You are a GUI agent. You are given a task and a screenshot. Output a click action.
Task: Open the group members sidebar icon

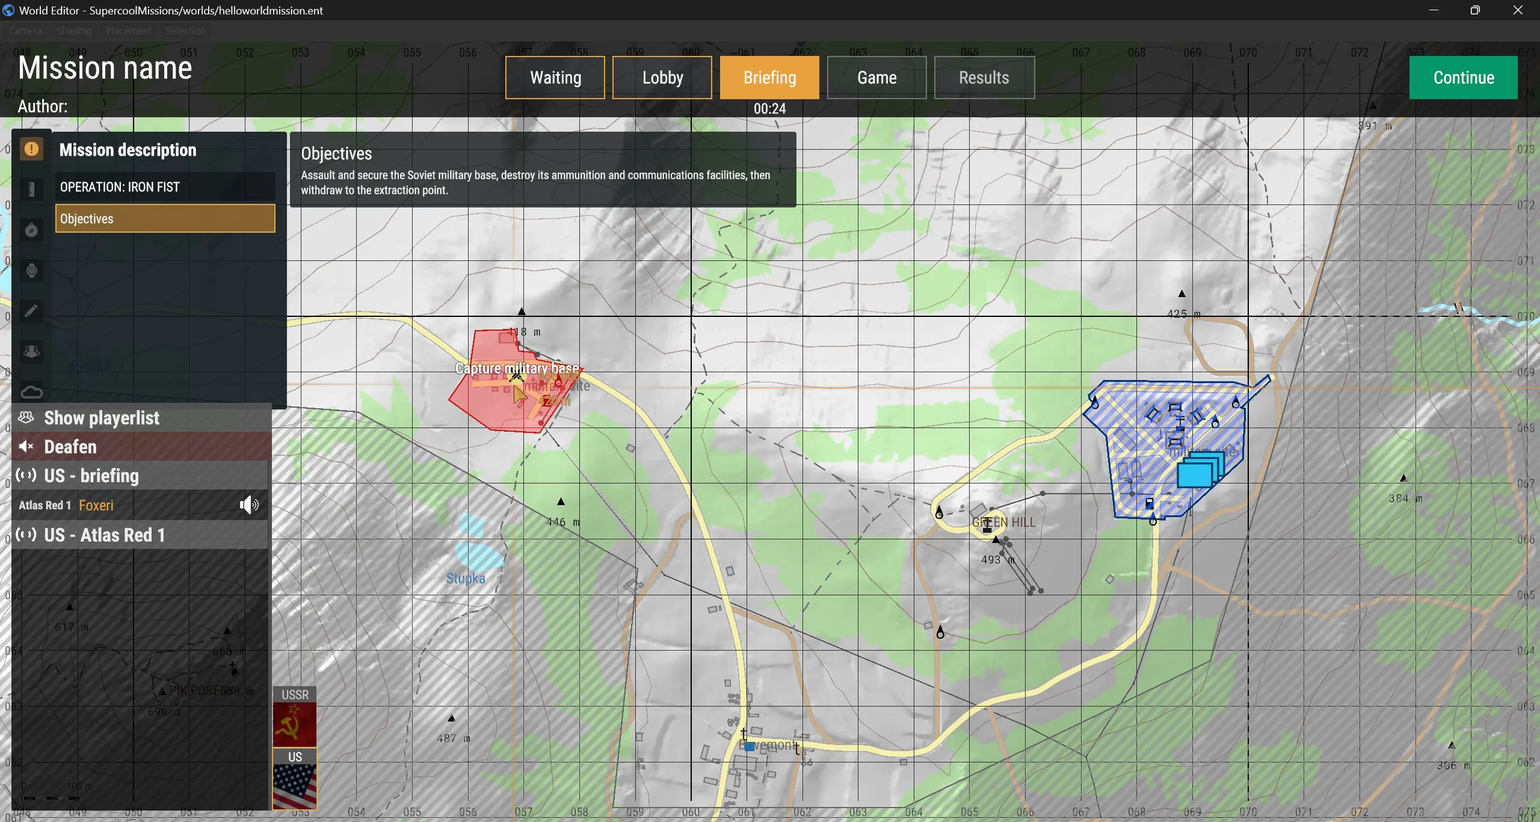31,351
